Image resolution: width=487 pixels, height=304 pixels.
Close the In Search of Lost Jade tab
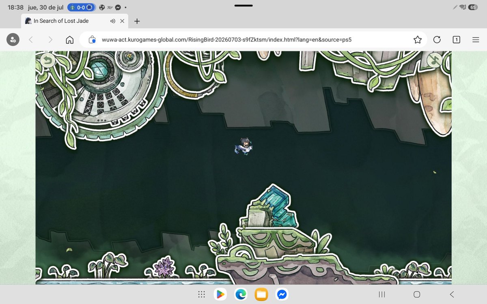point(122,21)
